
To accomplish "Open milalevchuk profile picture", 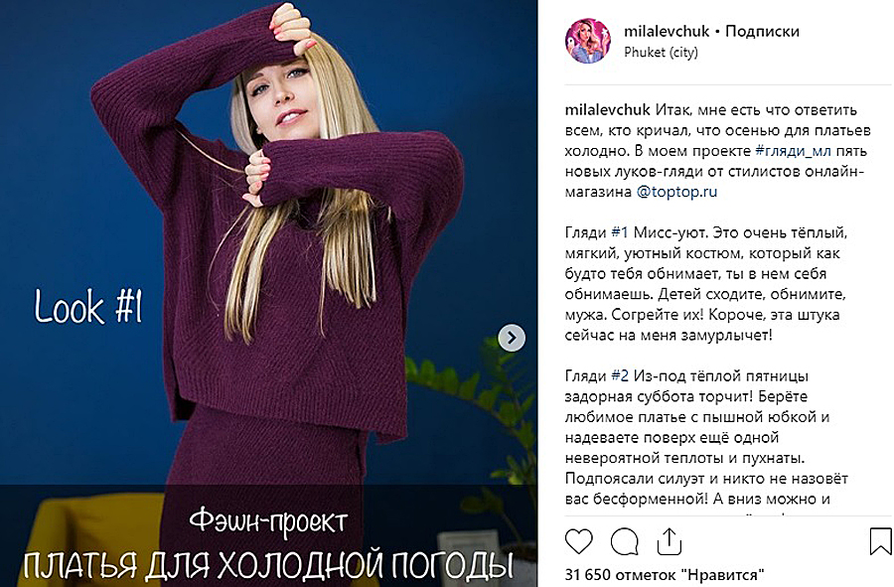I will tap(588, 41).
